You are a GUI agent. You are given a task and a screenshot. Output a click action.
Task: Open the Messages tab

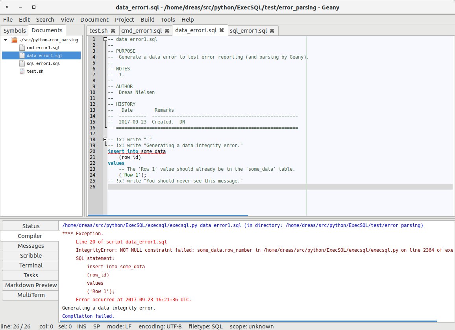[31, 245]
